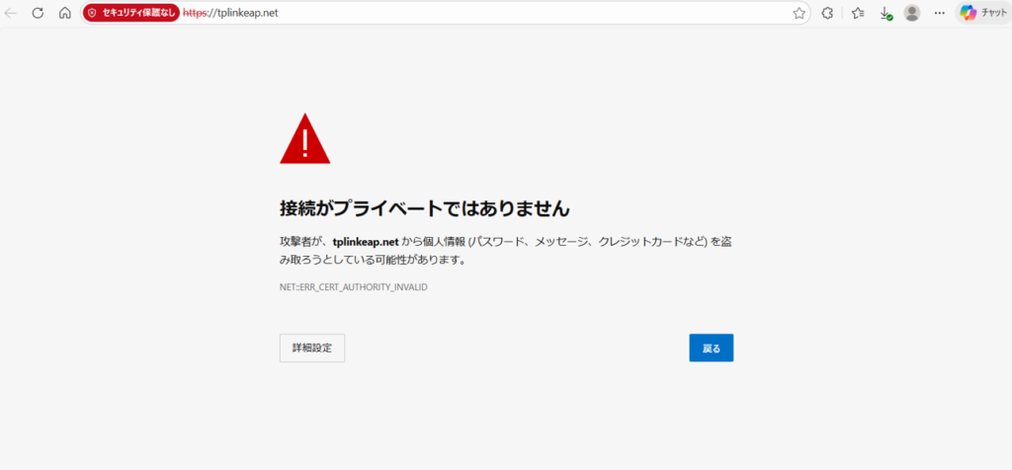Screen dimensions: 1012x470
Task: Open the Favorites list icon
Action: 858,13
